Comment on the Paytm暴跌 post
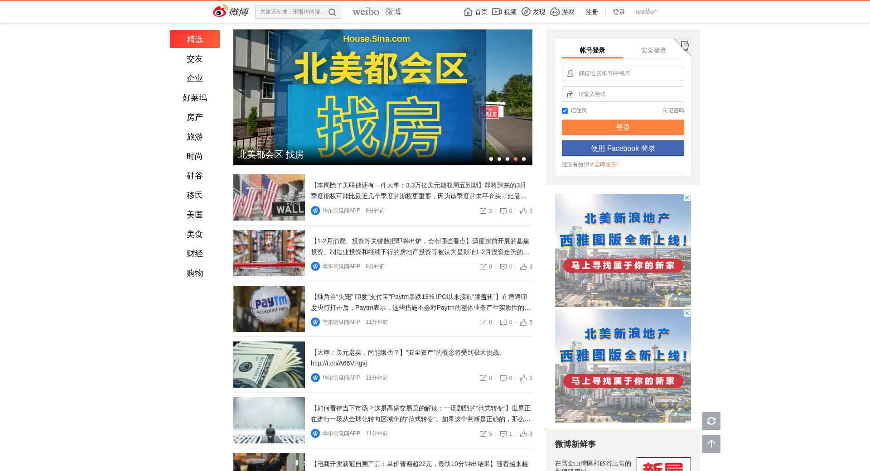Viewport: 870px width, 471px height. pyautogui.click(x=506, y=322)
